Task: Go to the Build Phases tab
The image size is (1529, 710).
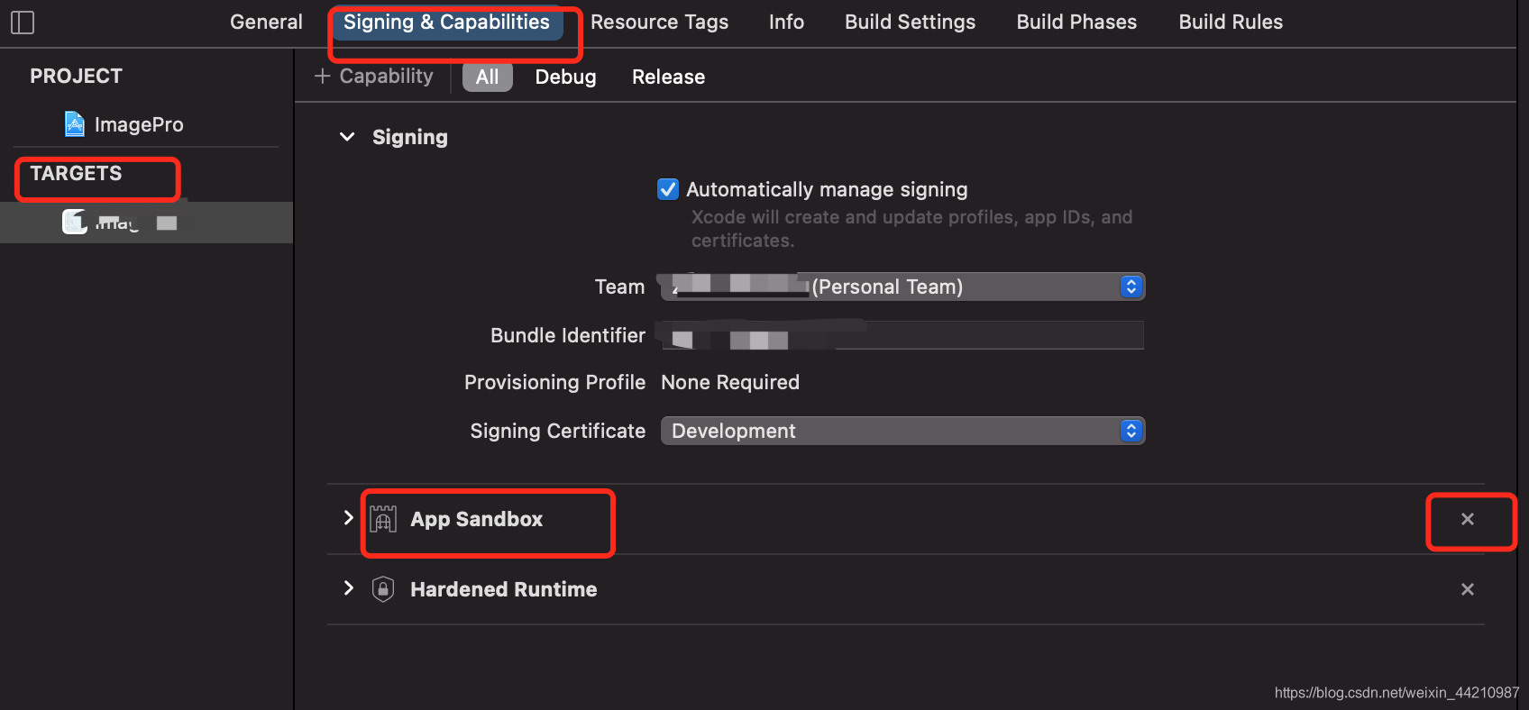Action: pyautogui.click(x=1076, y=23)
